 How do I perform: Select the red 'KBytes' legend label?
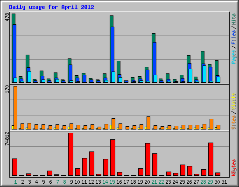(233, 168)
